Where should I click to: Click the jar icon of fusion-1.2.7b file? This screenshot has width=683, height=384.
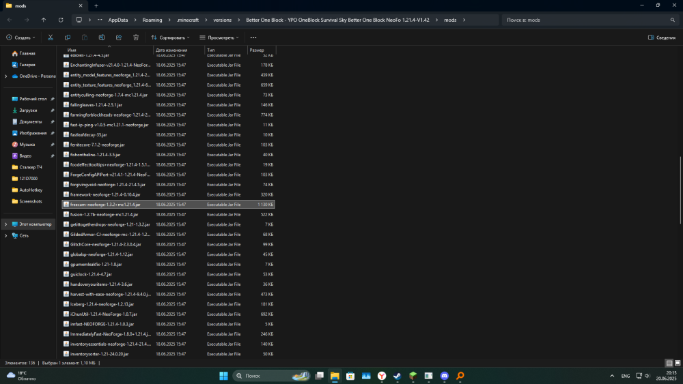pyautogui.click(x=66, y=214)
